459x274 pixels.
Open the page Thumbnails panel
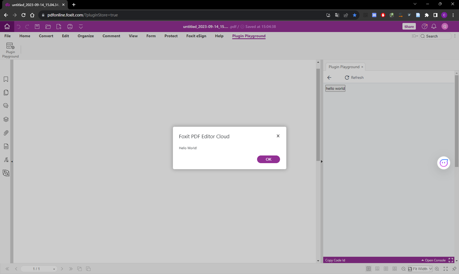[6, 93]
